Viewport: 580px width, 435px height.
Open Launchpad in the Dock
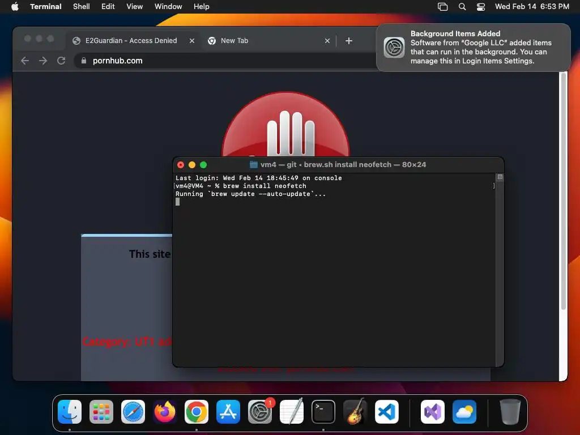101,412
